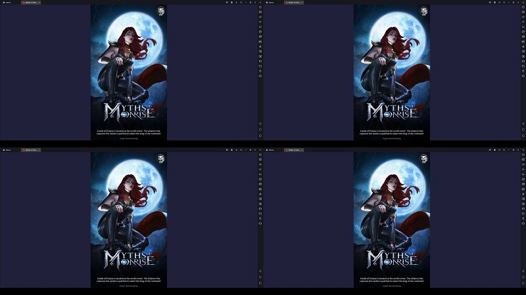Tap Android Recents square in top-right emulator

pyautogui.click(x=523, y=136)
